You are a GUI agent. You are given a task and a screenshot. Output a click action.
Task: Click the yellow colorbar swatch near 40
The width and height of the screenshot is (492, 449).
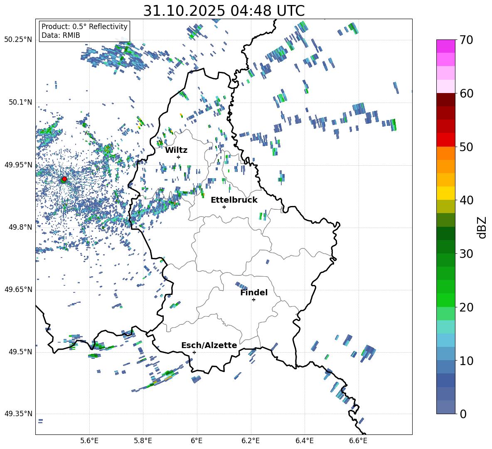click(446, 193)
